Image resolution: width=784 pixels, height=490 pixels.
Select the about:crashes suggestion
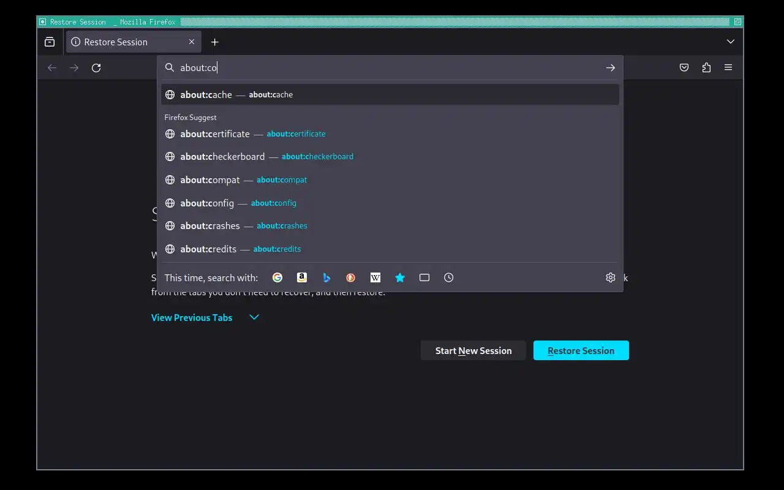pyautogui.click(x=390, y=226)
